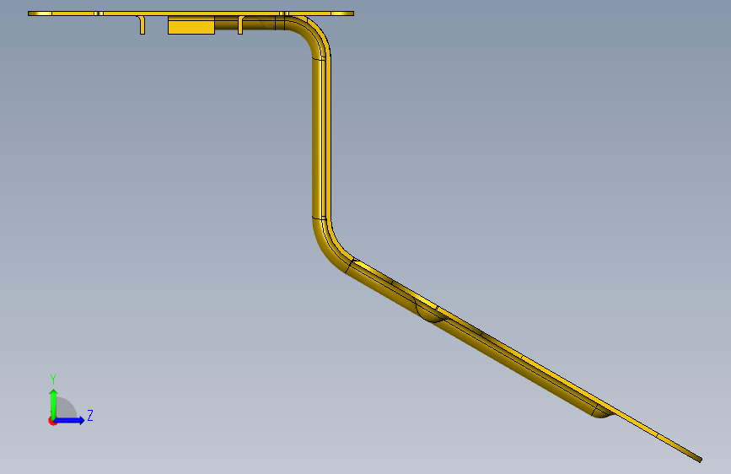Select the leftmost small bracket tab under the plate
Viewport: 731px width, 474px height.
click(142, 24)
